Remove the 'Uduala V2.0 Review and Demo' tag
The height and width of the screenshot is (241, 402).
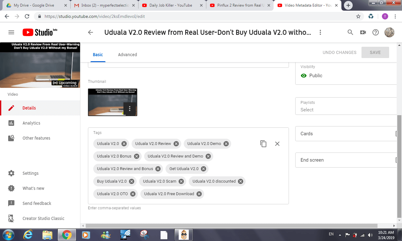(x=208, y=156)
